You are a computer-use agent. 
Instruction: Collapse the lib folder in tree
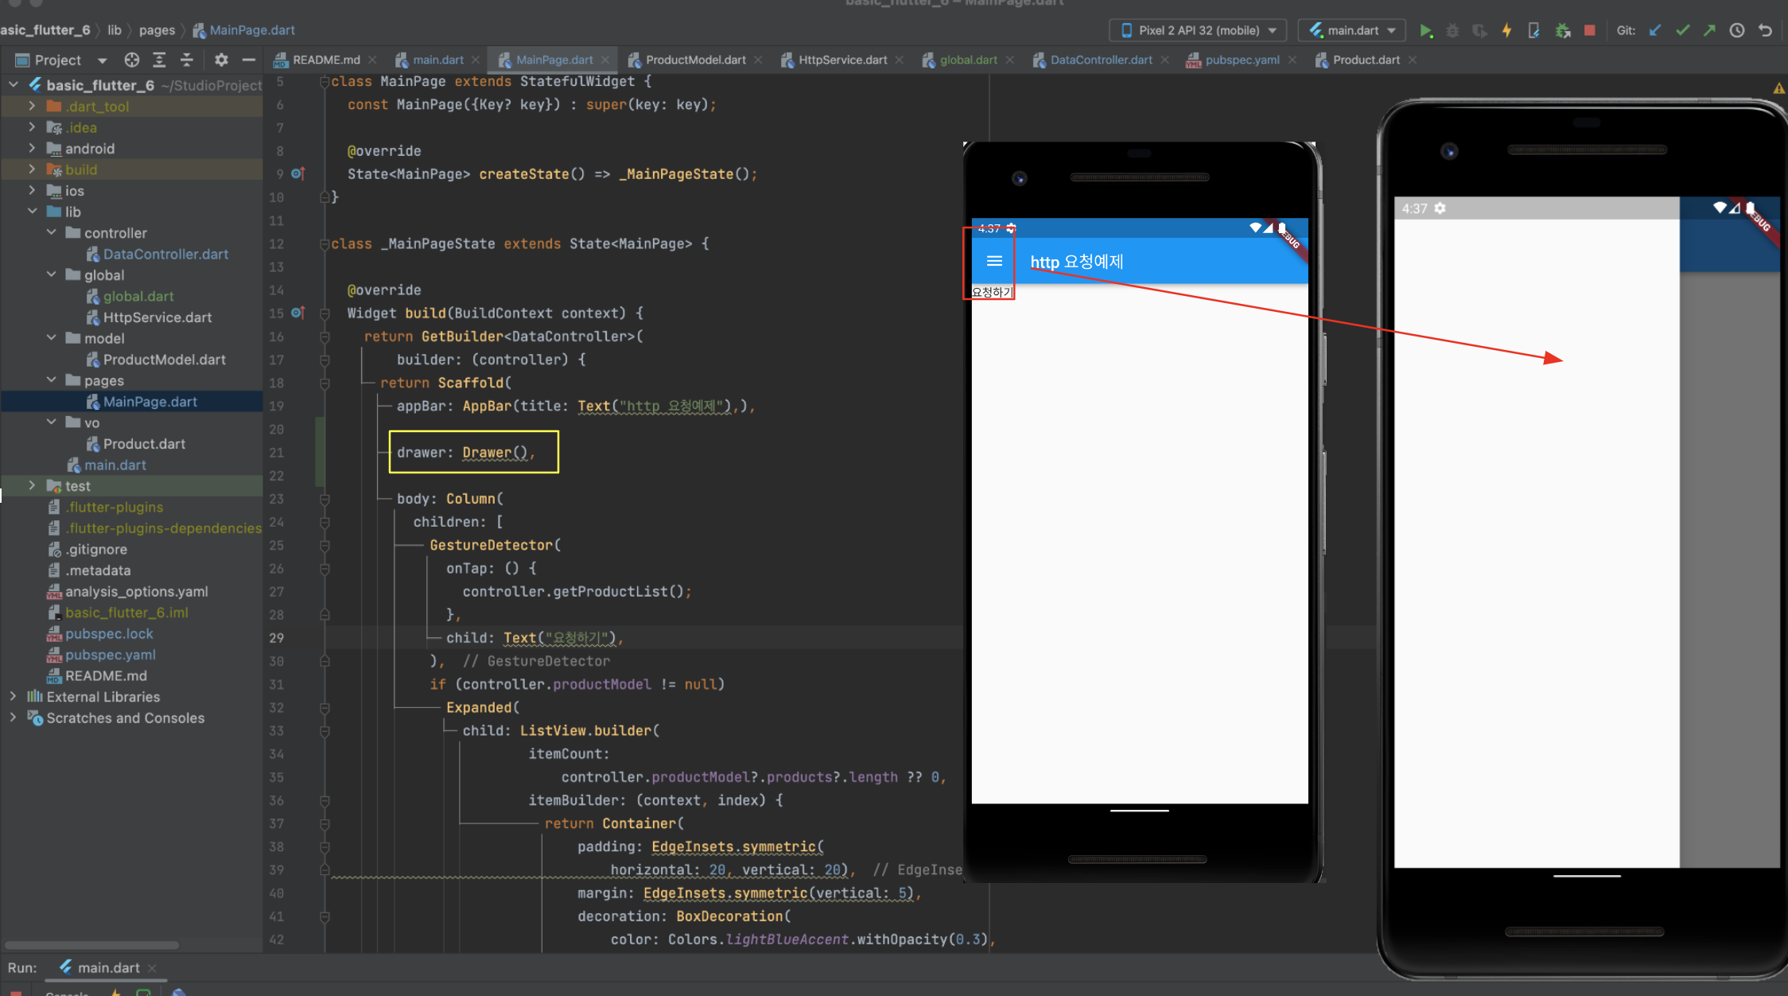[x=33, y=212]
